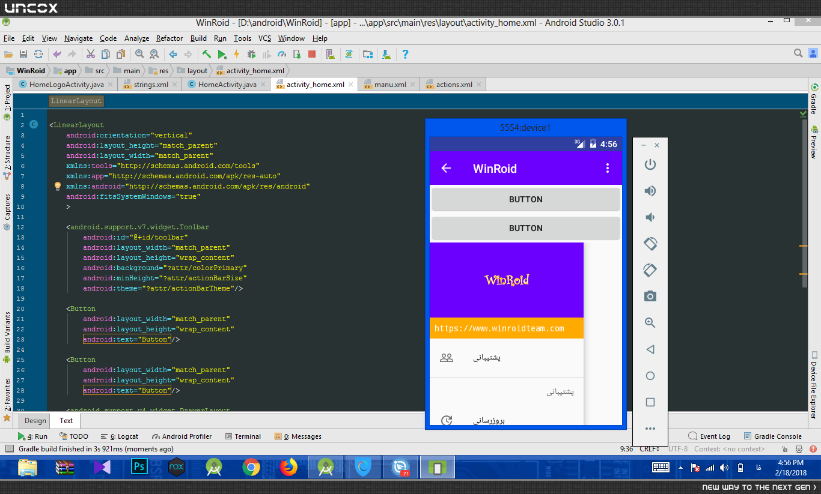The width and height of the screenshot is (821, 494).
Task: Open the CRLF line separator dropdown
Action: (650, 448)
